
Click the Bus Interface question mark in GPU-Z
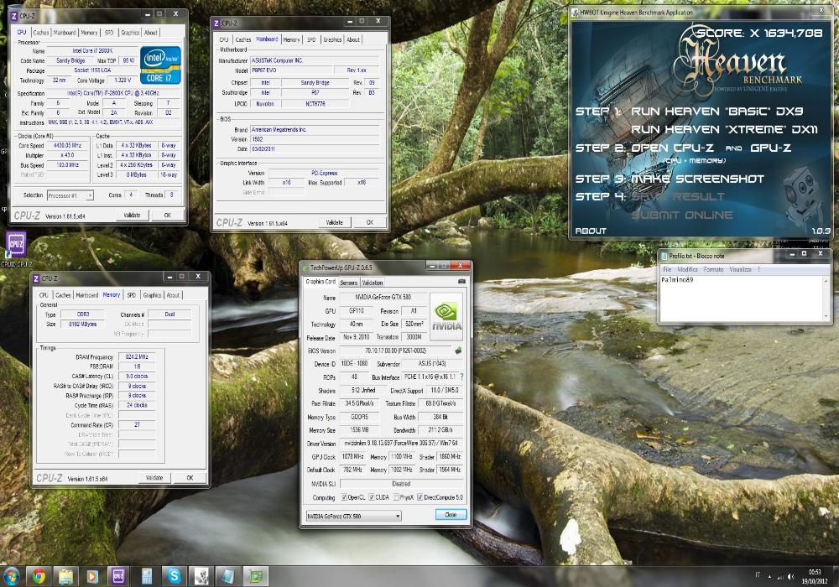click(461, 377)
